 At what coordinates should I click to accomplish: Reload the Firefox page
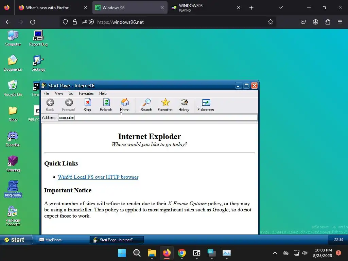click(x=33, y=22)
